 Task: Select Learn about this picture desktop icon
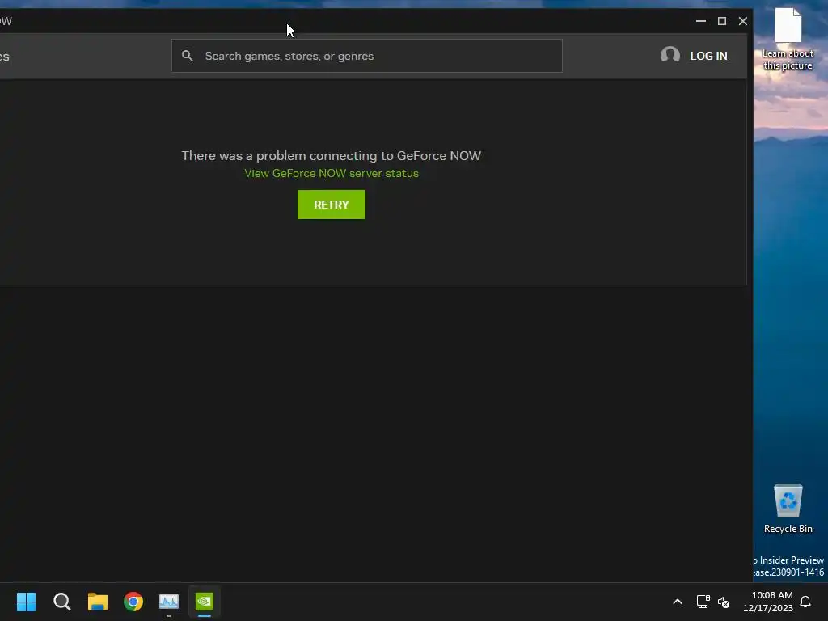pyautogui.click(x=788, y=39)
